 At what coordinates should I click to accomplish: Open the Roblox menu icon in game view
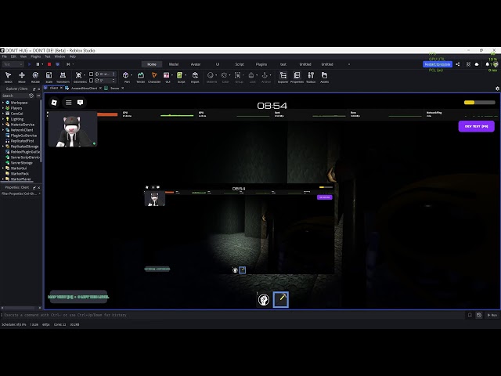tap(54, 103)
